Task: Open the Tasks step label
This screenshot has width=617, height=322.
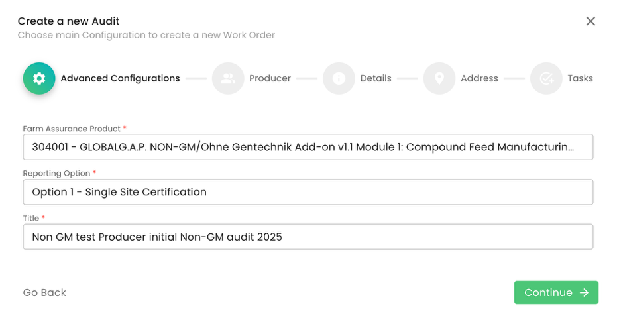Action: coord(580,78)
